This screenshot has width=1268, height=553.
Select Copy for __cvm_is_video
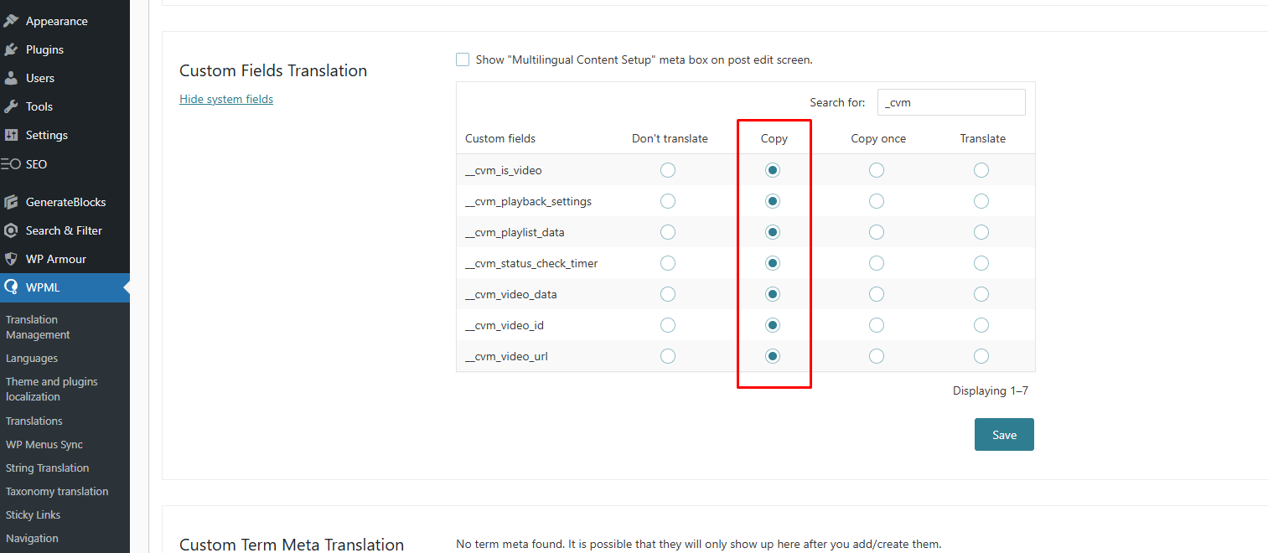[x=773, y=170]
